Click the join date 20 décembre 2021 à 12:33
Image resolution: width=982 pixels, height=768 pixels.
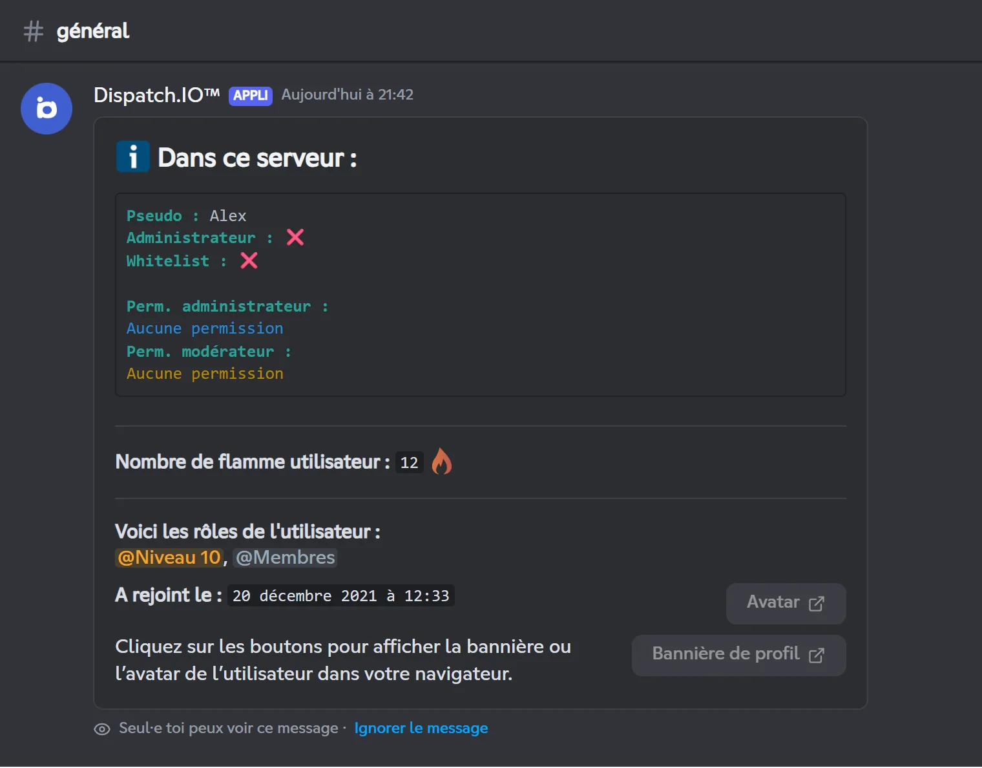[x=340, y=595]
